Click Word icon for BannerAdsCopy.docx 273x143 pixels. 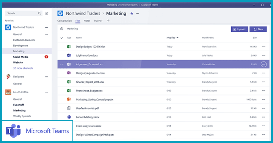click(x=69, y=117)
